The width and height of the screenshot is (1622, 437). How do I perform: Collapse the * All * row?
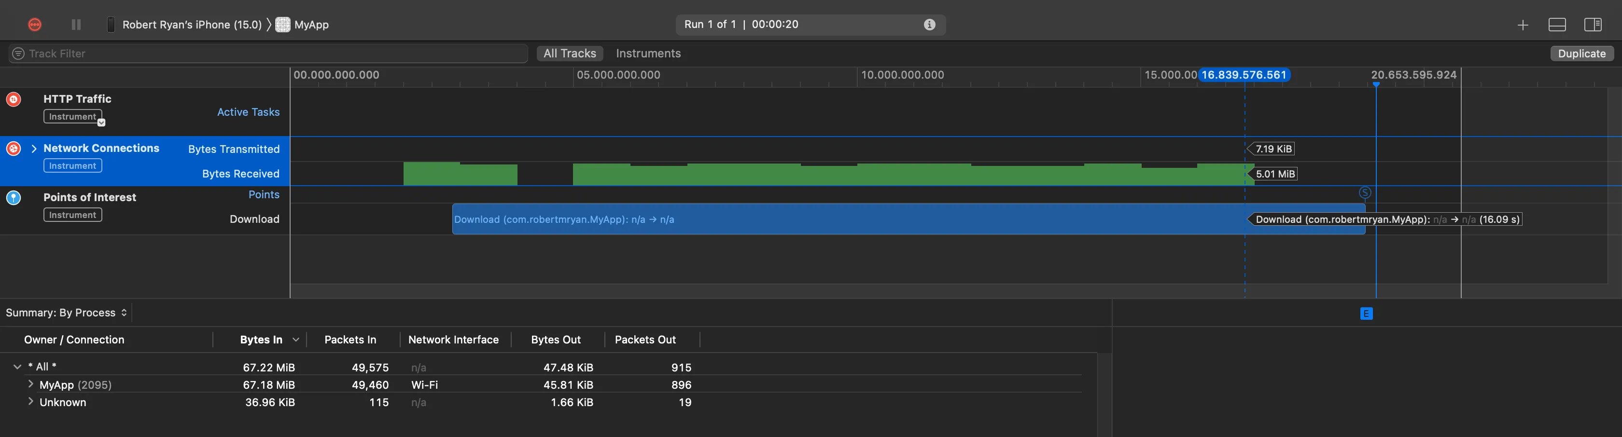point(18,367)
